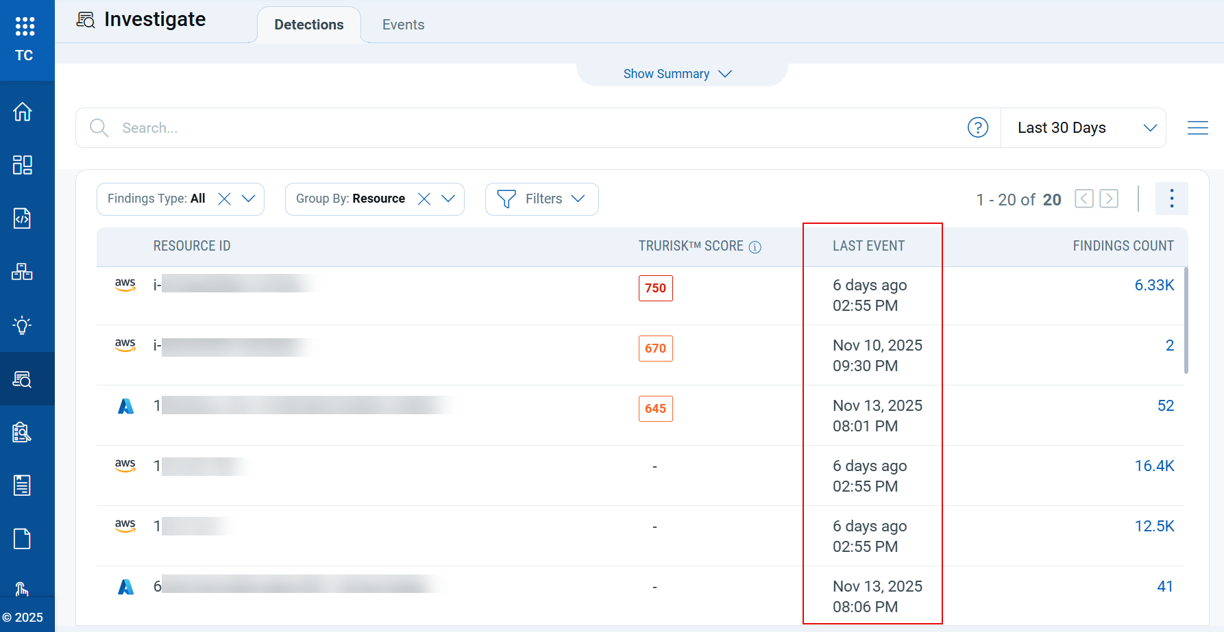Open the code file sidebar icon
The width and height of the screenshot is (1224, 632).
click(x=23, y=218)
